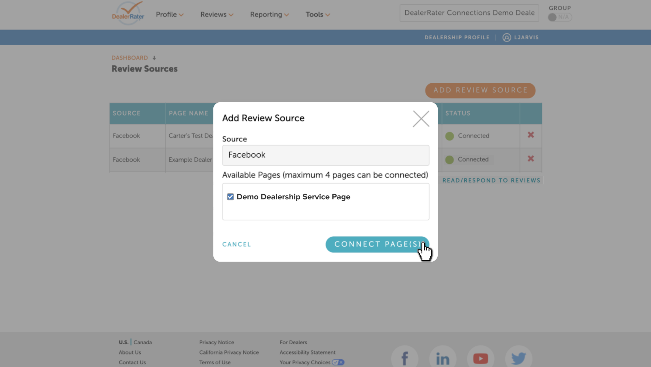Open the Tools menu

[318, 14]
